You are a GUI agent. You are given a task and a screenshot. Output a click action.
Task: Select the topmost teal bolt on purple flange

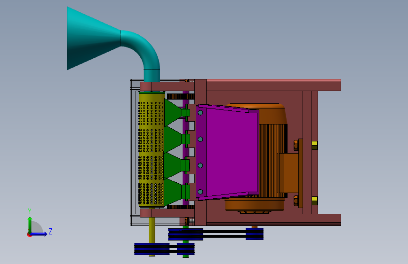click(x=200, y=113)
